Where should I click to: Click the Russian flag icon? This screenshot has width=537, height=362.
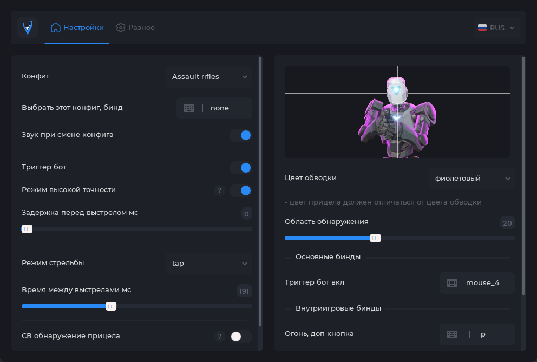tap(482, 28)
